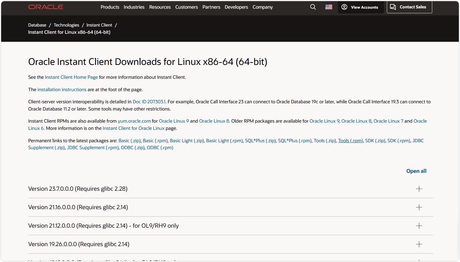Click Version 23.7.0.0.0 (Requires glibc 2.28) heading

pos(78,189)
